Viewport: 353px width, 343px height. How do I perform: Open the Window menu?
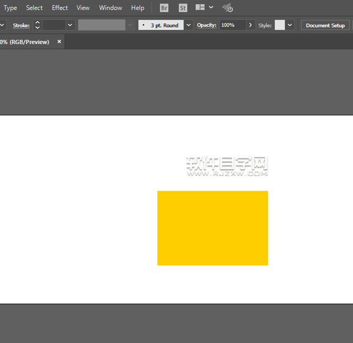click(111, 8)
